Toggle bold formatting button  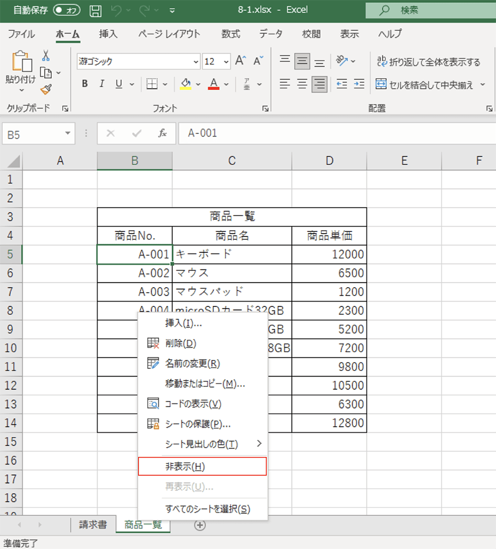coord(85,84)
